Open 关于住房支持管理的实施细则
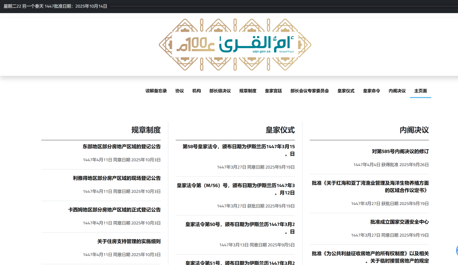This screenshot has width=458, height=265. click(129, 241)
